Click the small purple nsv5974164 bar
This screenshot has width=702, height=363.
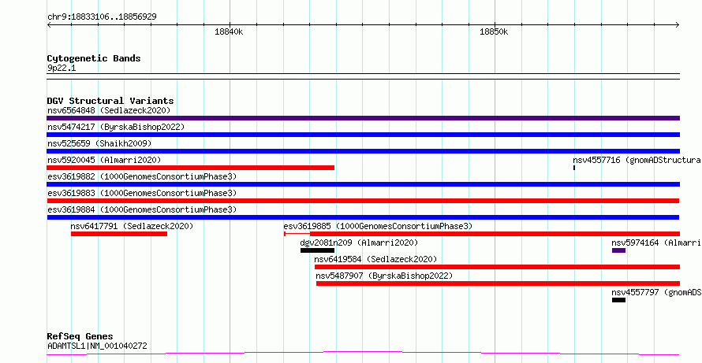pos(618,250)
